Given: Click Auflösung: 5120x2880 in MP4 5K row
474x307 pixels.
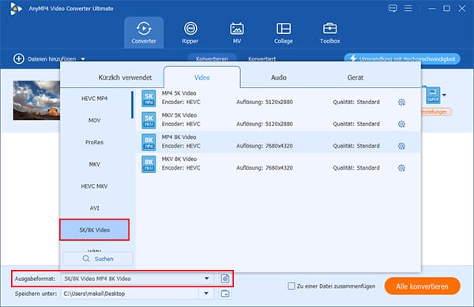Looking at the screenshot, I should pyautogui.click(x=265, y=102).
